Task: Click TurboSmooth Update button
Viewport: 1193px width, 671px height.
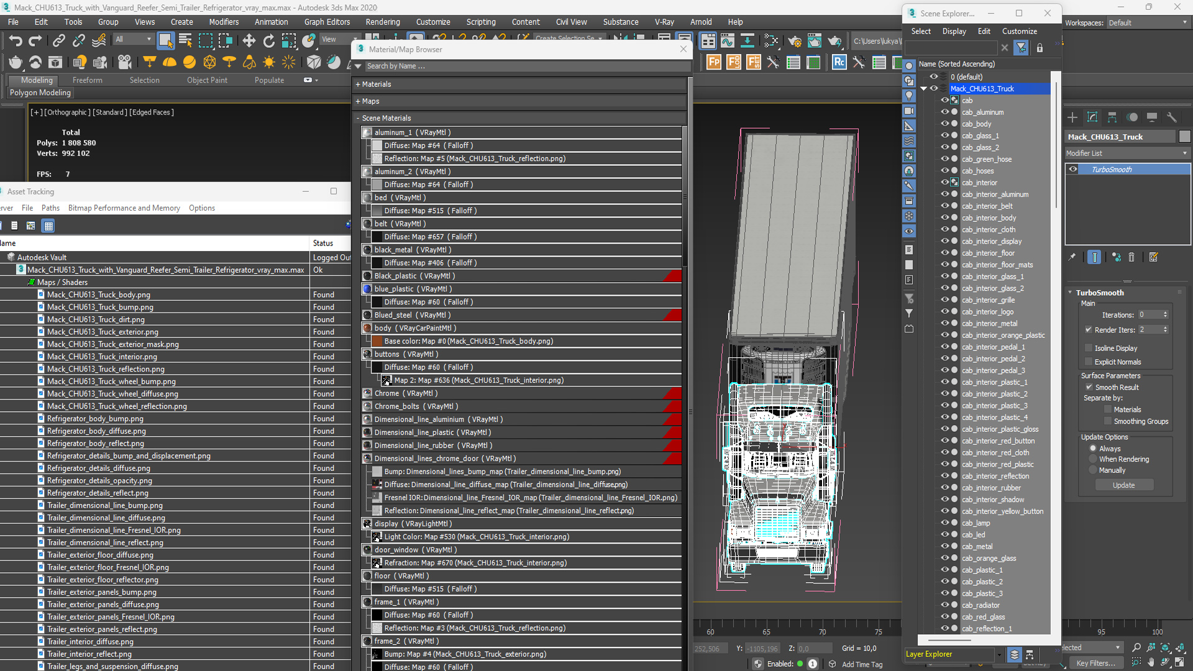Action: pos(1123,485)
